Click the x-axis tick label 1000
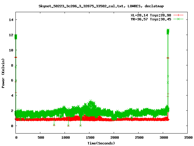194x146 pixels. (65, 137)
